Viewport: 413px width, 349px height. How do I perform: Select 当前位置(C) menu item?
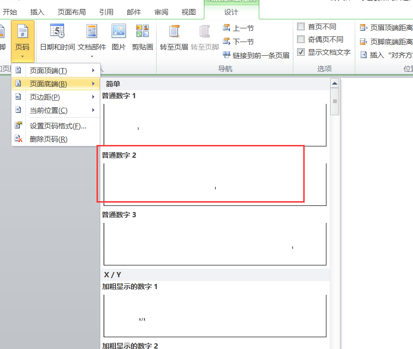click(x=55, y=110)
